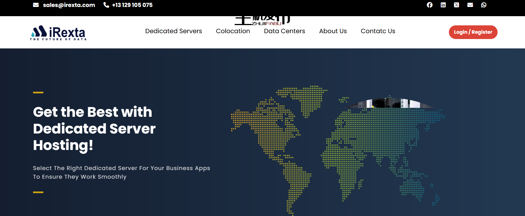The height and width of the screenshot is (216, 525).
Task: Click the sales@irexta.com email link
Action: (69, 5)
